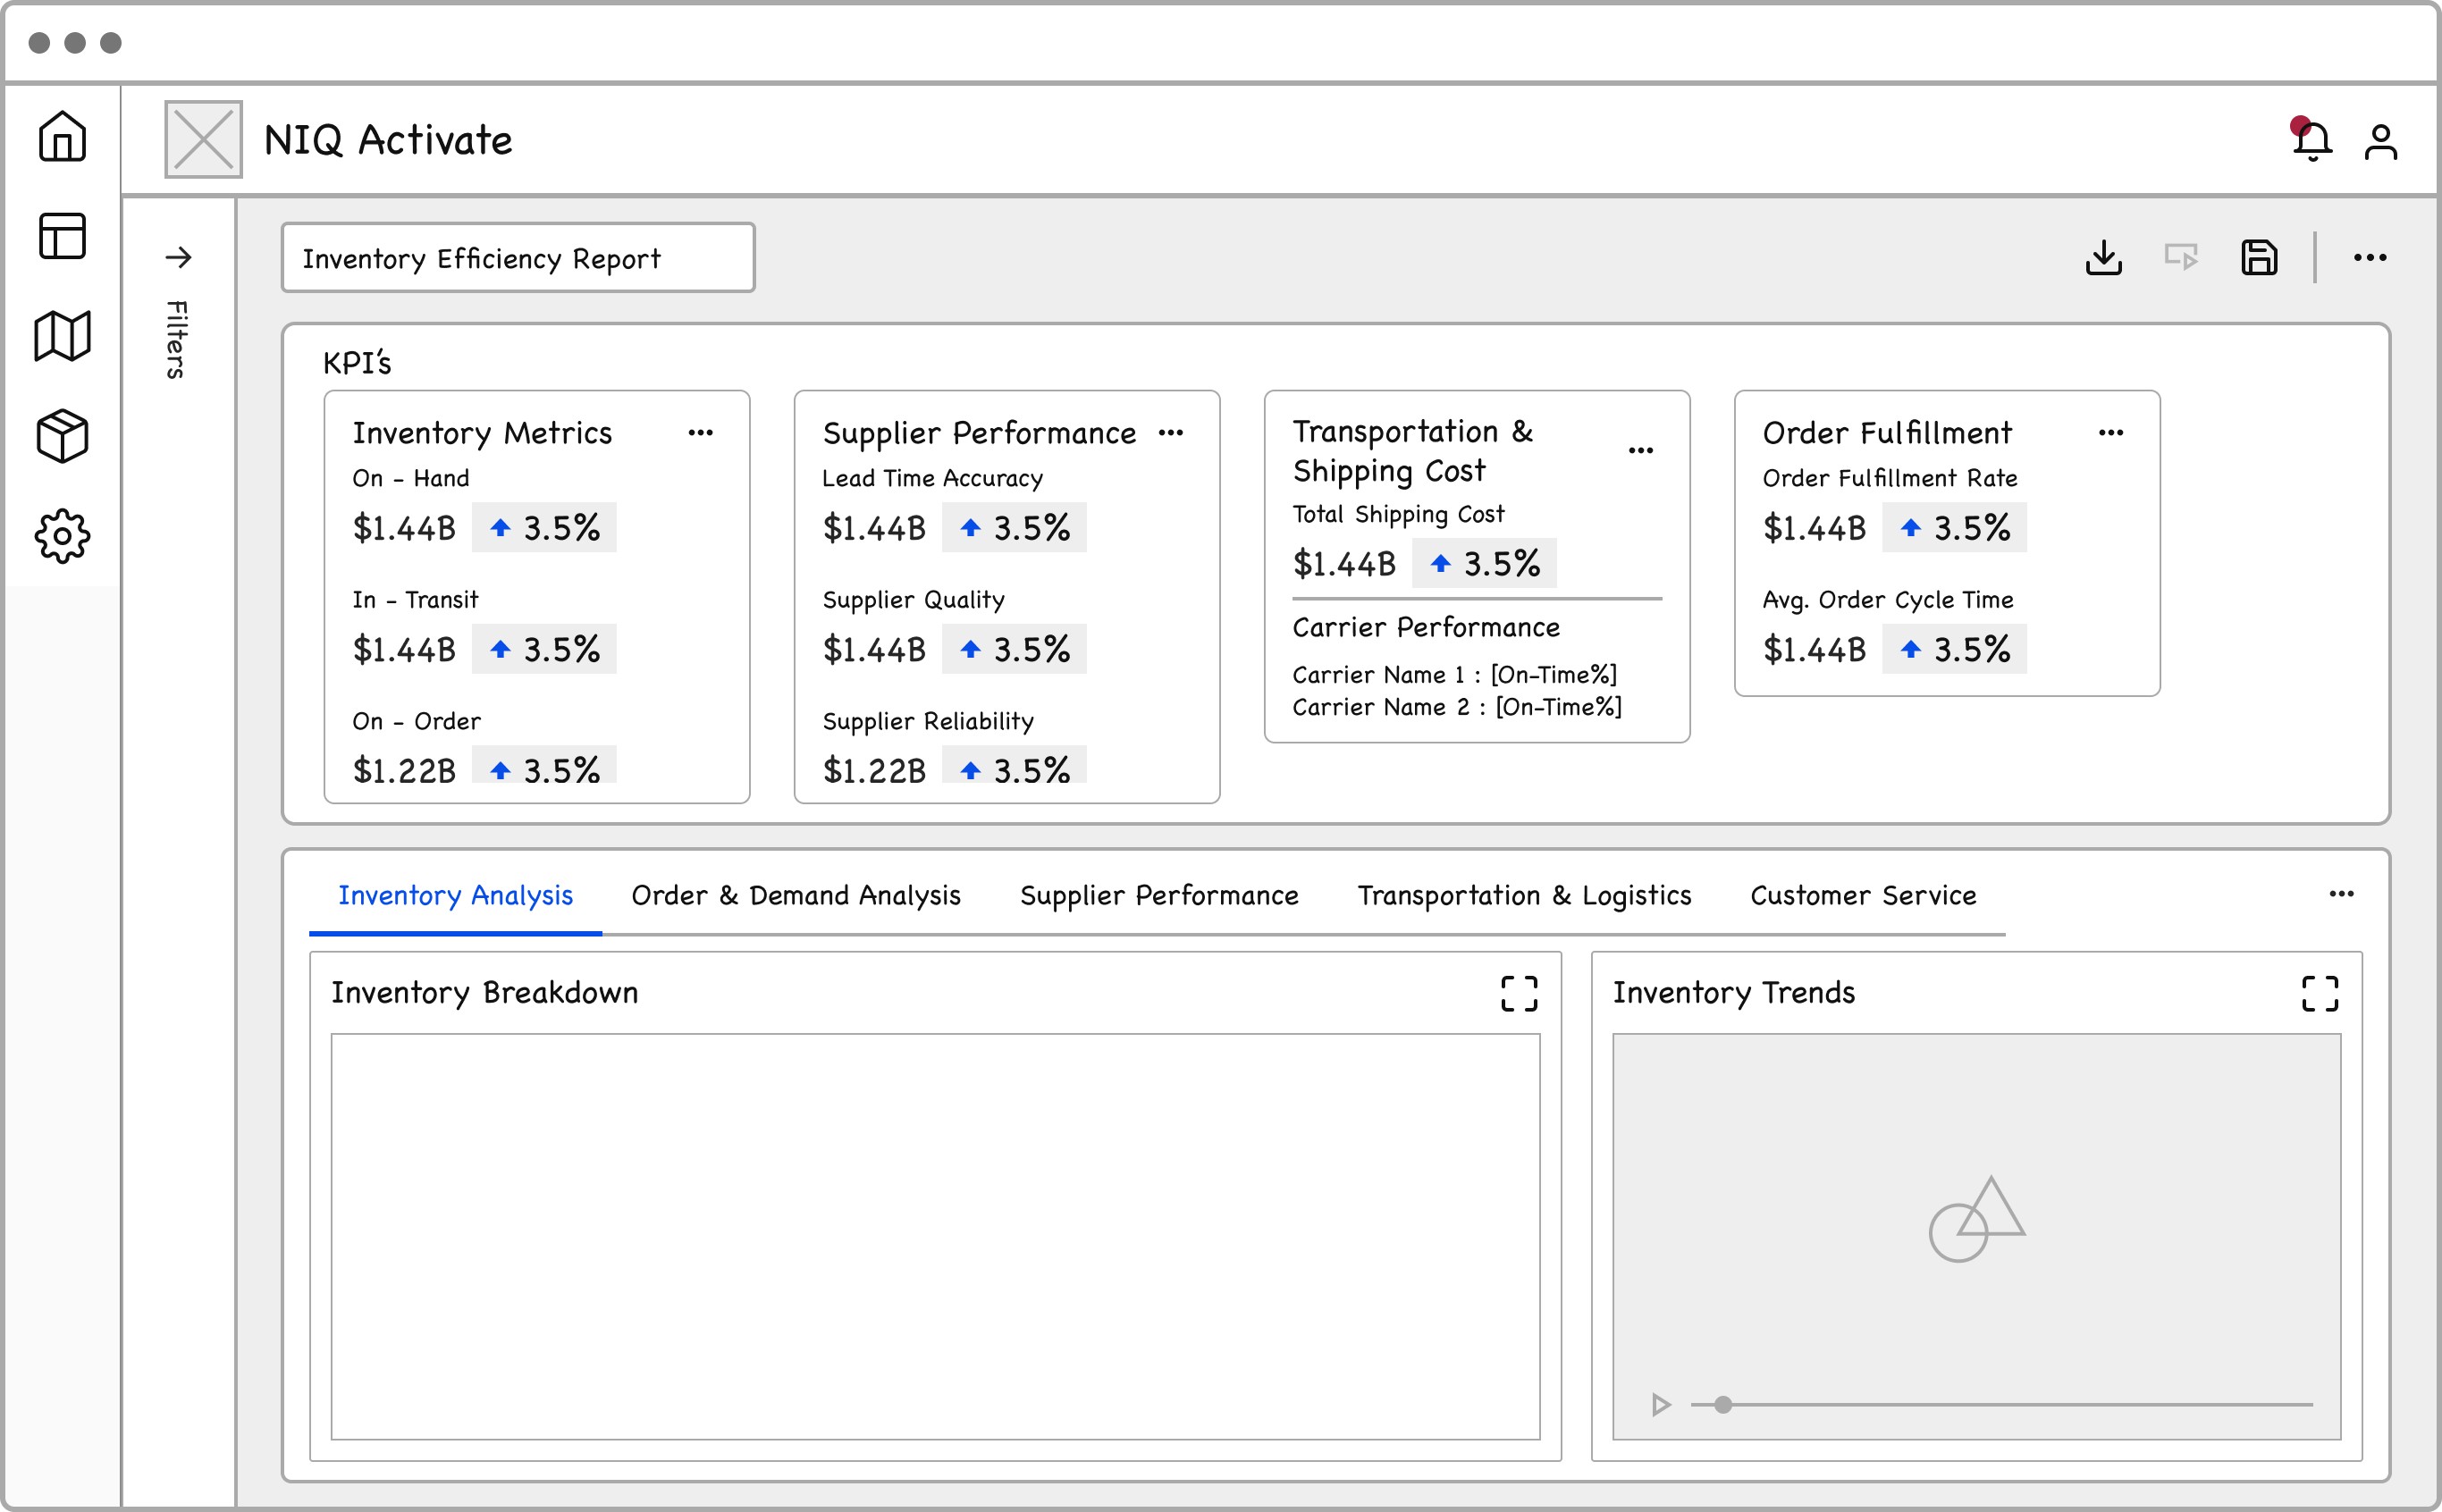The height and width of the screenshot is (1512, 2442).
Task: Click the Home icon in sidebar
Action: click(x=62, y=136)
